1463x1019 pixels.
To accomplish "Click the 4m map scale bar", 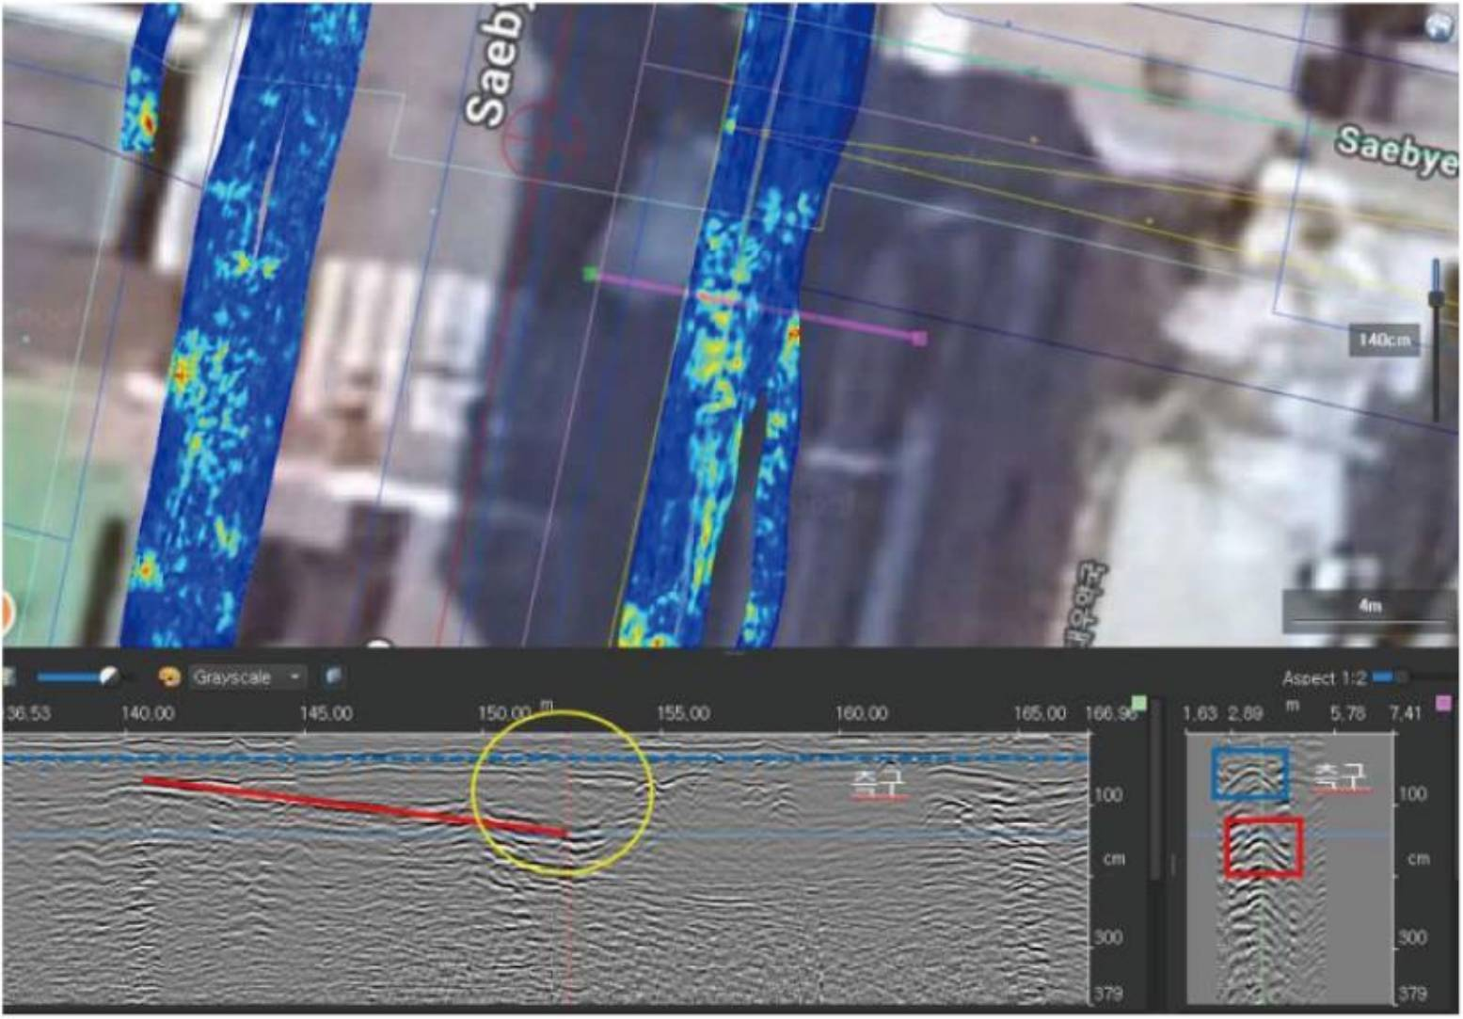I will 1369,612.
